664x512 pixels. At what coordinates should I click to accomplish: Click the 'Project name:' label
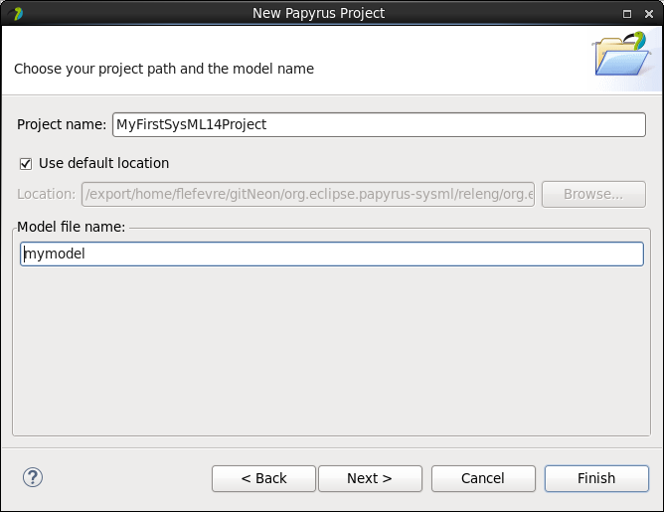click(x=62, y=124)
